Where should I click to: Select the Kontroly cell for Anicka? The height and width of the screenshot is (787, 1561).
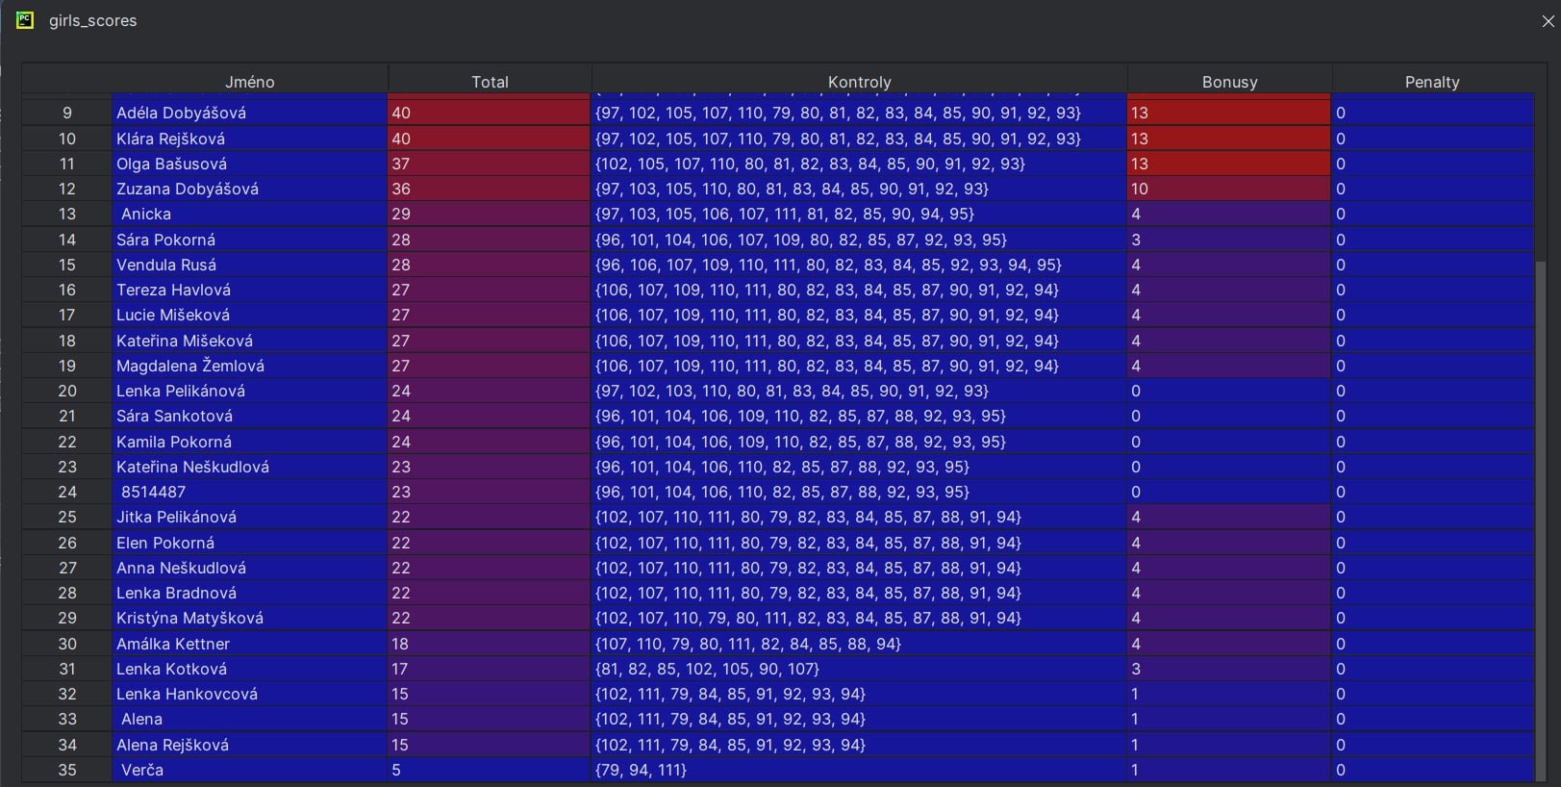tap(860, 214)
